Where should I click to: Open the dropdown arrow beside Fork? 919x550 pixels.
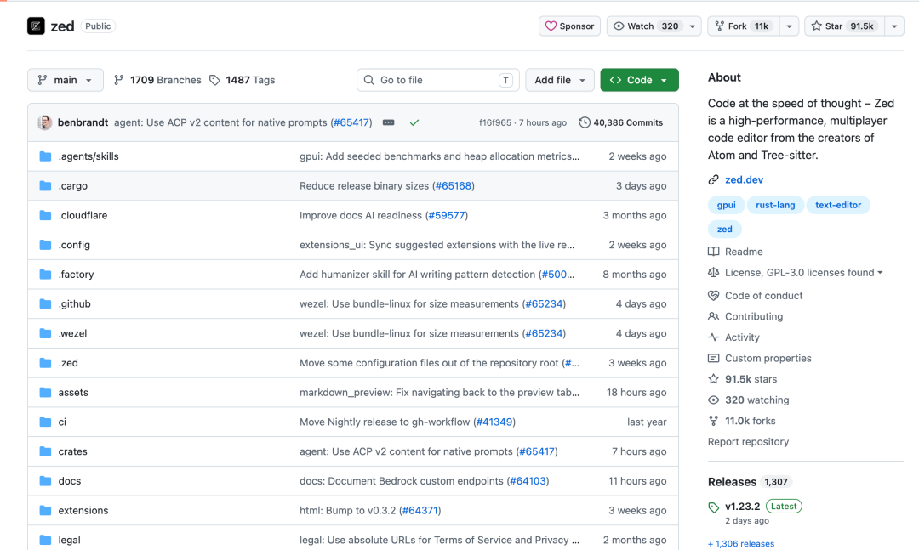pyautogui.click(x=789, y=26)
